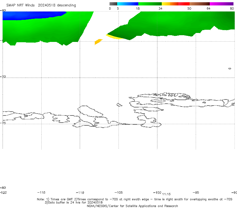The width and height of the screenshot is (237, 208).
Task: Click the latitude label '-75'
Action: tap(3, 123)
